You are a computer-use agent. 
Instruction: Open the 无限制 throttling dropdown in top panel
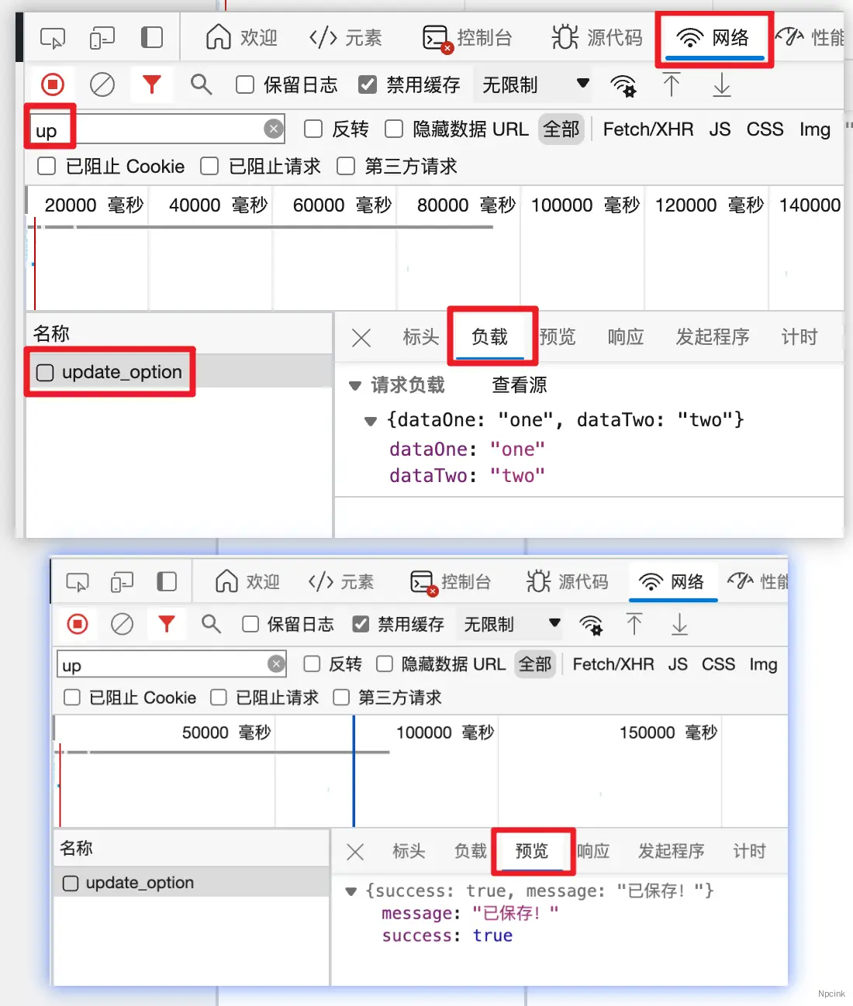pyautogui.click(x=535, y=84)
